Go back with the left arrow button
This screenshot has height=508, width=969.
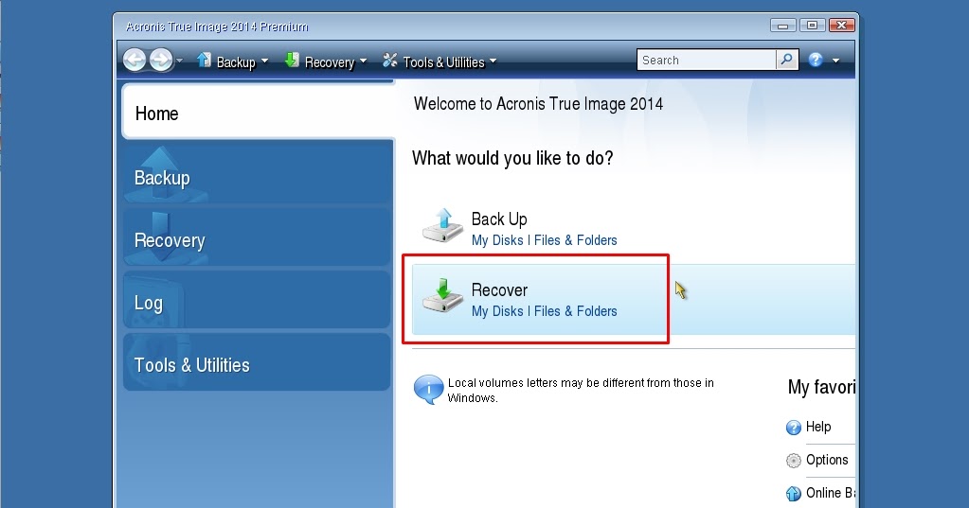point(135,60)
